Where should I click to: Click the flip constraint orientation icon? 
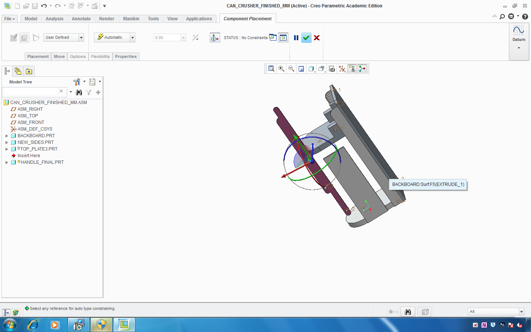(195, 38)
